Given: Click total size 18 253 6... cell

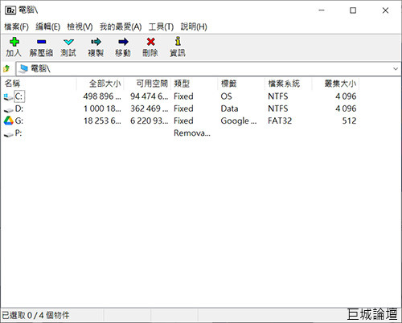Looking at the screenshot, I should (x=102, y=121).
